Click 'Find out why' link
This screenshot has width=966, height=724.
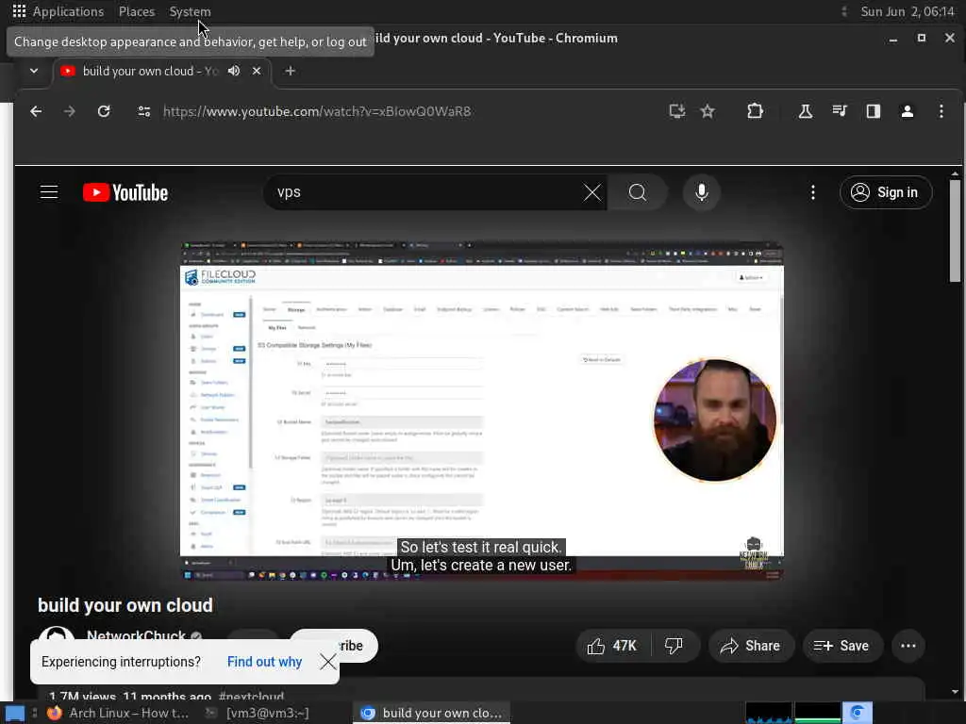[x=264, y=662]
